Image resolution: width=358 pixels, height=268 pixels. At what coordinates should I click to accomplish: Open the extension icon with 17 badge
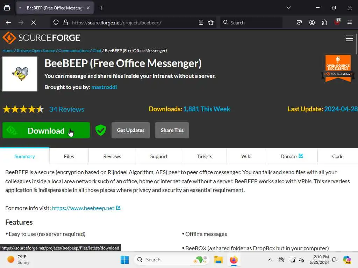point(337,22)
